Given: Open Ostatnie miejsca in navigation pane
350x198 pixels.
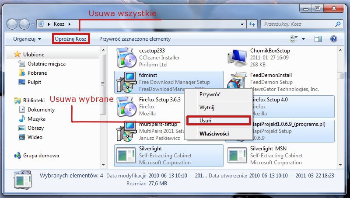Looking at the screenshot, I should 46,64.
